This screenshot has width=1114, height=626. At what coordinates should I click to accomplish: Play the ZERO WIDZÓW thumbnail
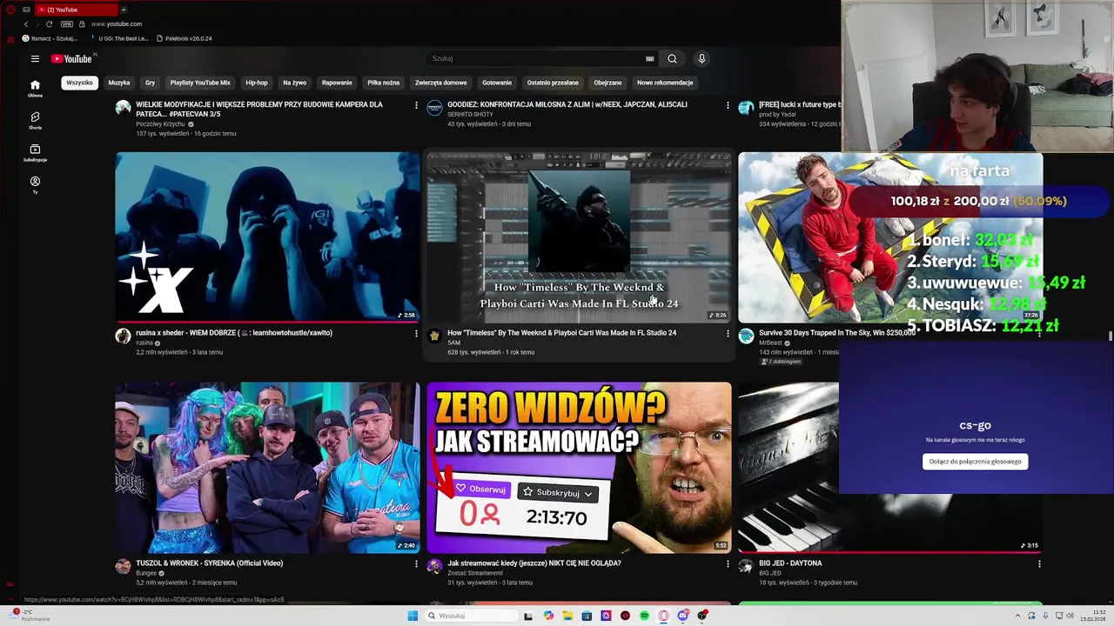tap(579, 467)
